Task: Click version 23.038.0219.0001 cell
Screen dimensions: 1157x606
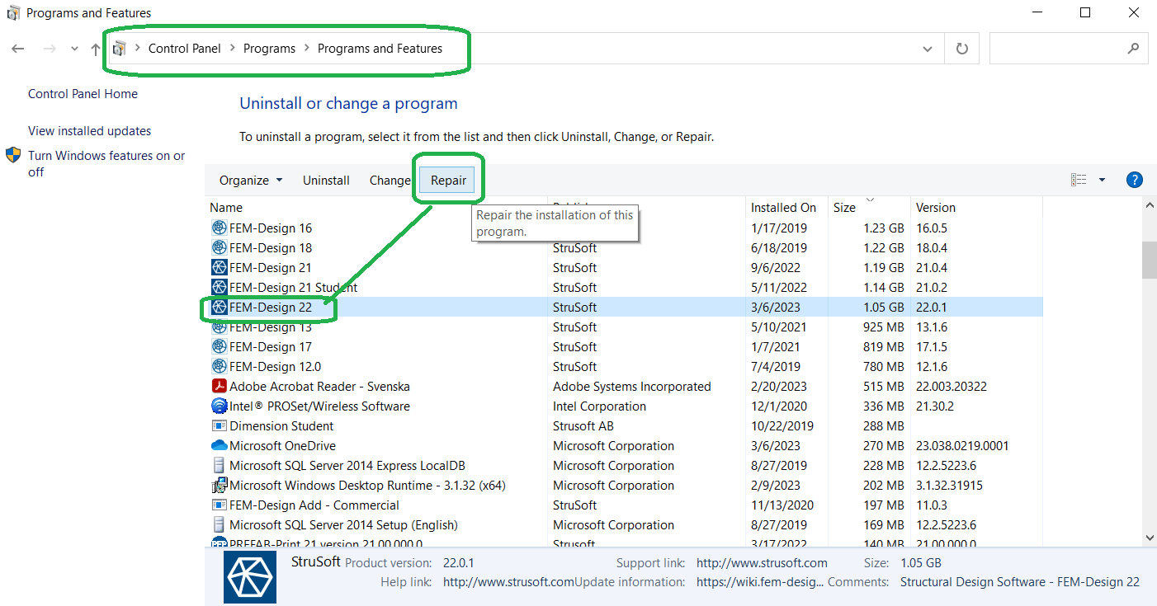Action: (962, 446)
